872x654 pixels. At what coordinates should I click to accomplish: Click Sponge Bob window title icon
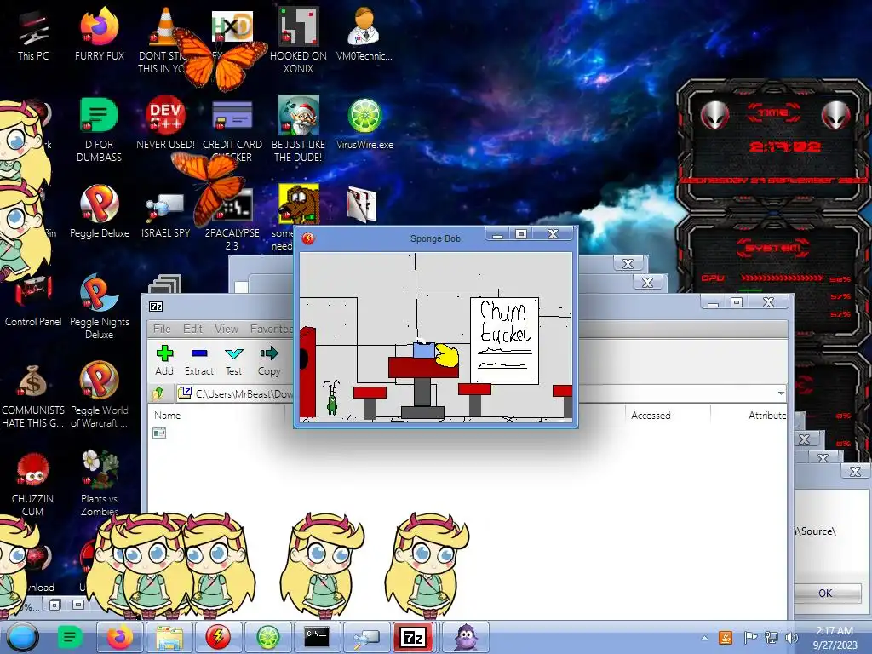point(308,238)
